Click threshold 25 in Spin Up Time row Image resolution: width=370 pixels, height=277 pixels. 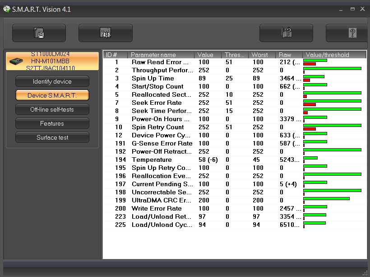(x=229, y=78)
